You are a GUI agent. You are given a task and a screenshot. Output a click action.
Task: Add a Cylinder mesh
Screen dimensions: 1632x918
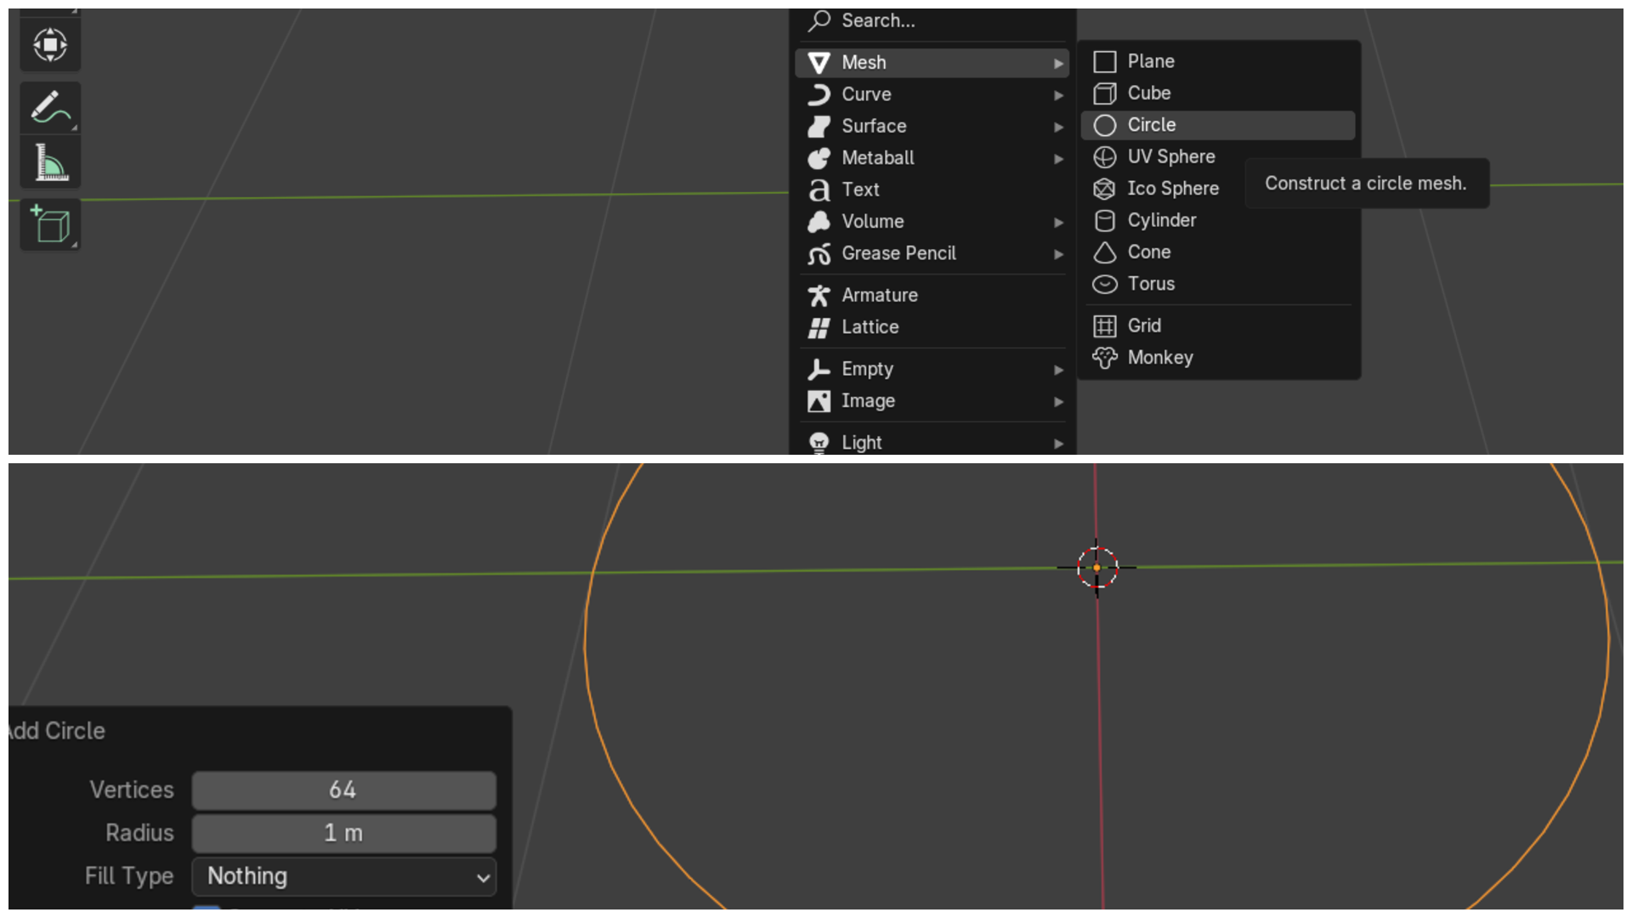point(1218,220)
